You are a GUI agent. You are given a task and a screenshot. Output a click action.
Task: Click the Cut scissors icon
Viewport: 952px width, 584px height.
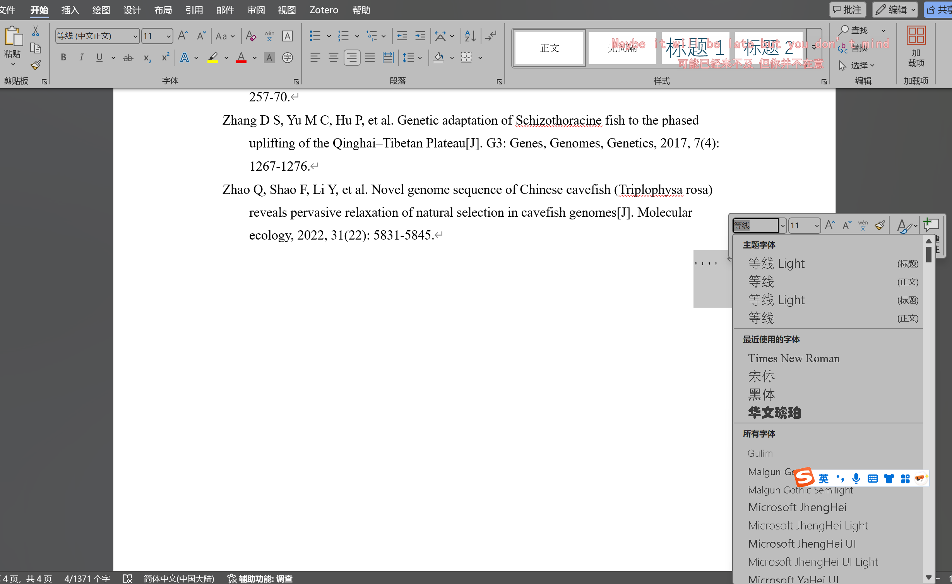pos(35,31)
